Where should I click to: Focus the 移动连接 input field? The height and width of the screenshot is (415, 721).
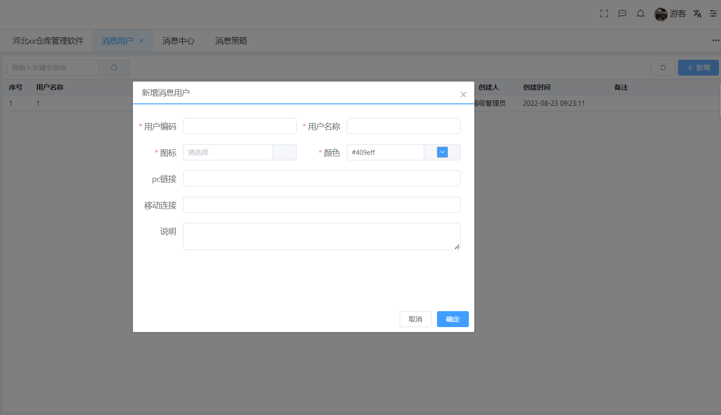point(322,205)
